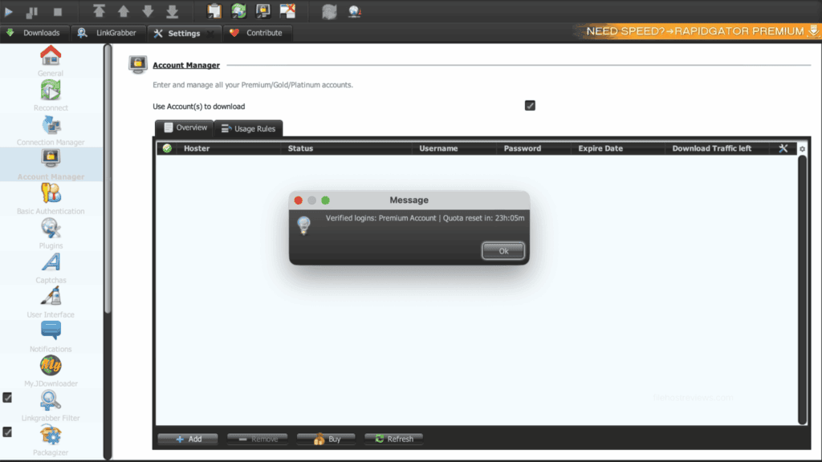This screenshot has height=462, width=822.
Task: Open General settings in sidebar
Action: point(51,61)
